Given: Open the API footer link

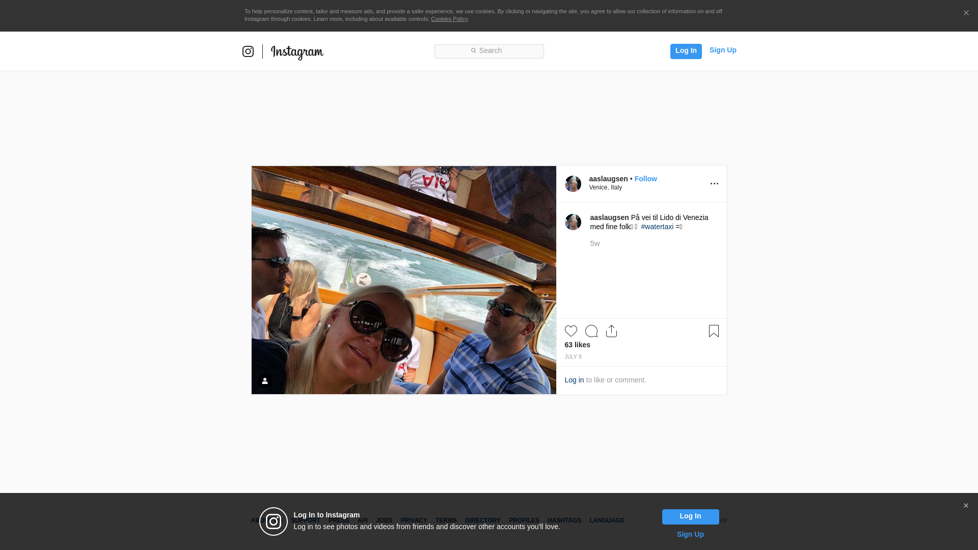Looking at the screenshot, I should [363, 520].
